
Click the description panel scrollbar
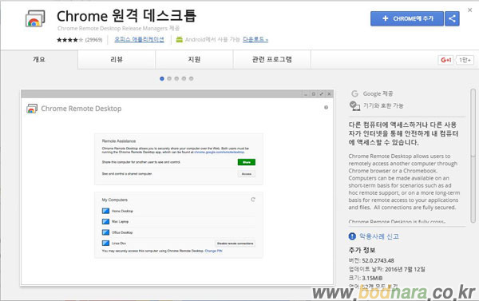click(x=473, y=156)
